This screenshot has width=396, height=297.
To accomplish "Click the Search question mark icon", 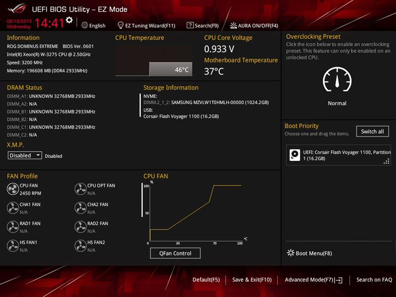I will (190, 25).
